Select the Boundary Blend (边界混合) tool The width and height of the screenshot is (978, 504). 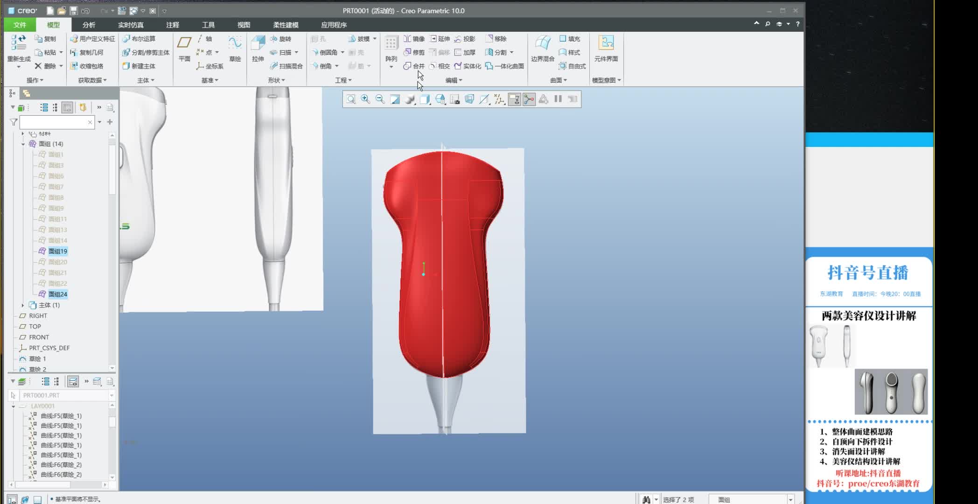pyautogui.click(x=542, y=48)
